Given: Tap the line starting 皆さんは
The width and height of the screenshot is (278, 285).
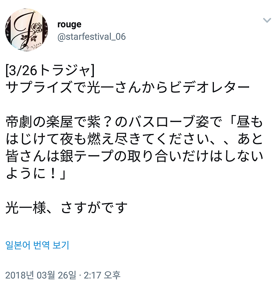Looking at the screenshot, I should click(134, 156).
